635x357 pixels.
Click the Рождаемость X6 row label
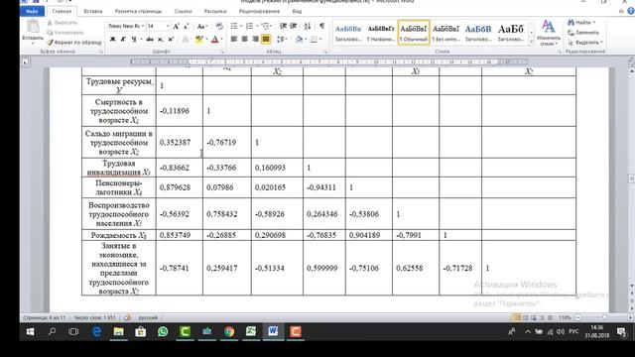pos(119,235)
